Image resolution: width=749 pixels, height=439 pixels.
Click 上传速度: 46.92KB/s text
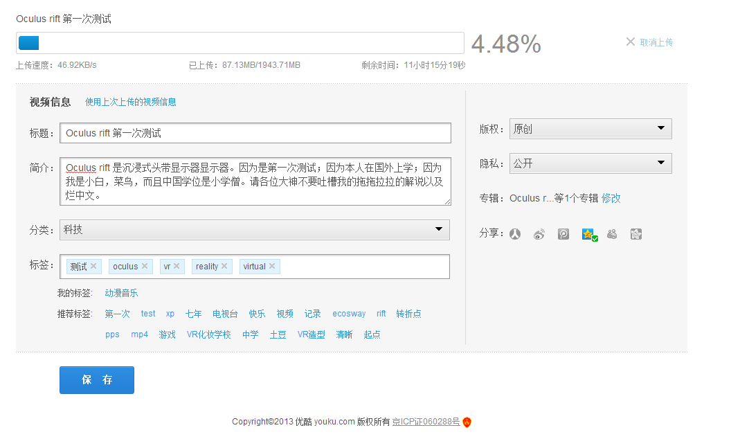tap(56, 65)
